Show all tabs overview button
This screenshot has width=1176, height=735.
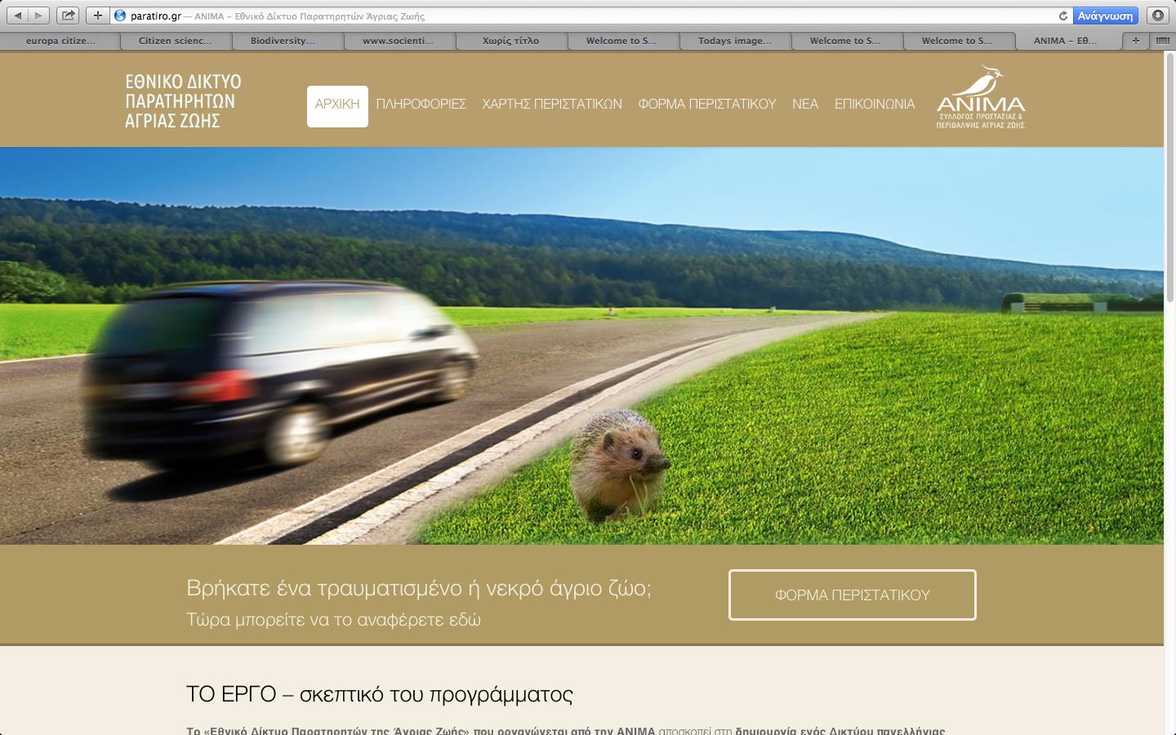coord(1161,41)
